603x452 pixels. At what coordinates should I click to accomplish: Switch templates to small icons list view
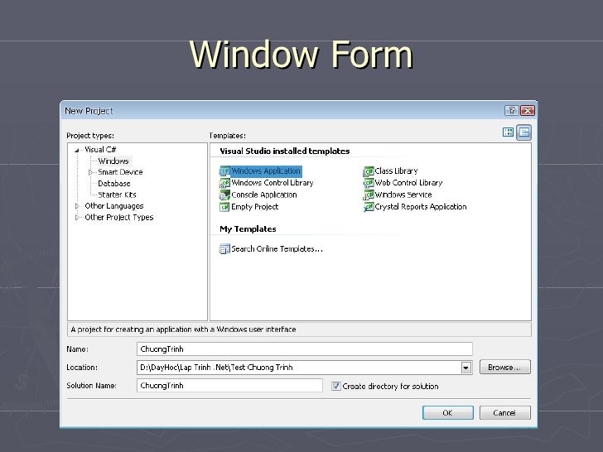click(x=523, y=132)
